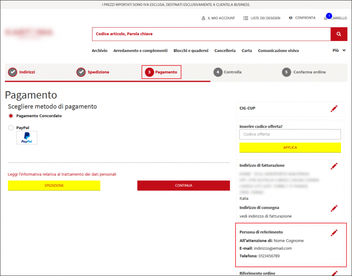
Task: Click the cart item count badge
Action: pos(329,16)
